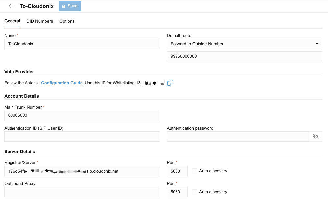Open the Asterisk Configuration Guide link
328x203 pixels.
[x=62, y=83]
